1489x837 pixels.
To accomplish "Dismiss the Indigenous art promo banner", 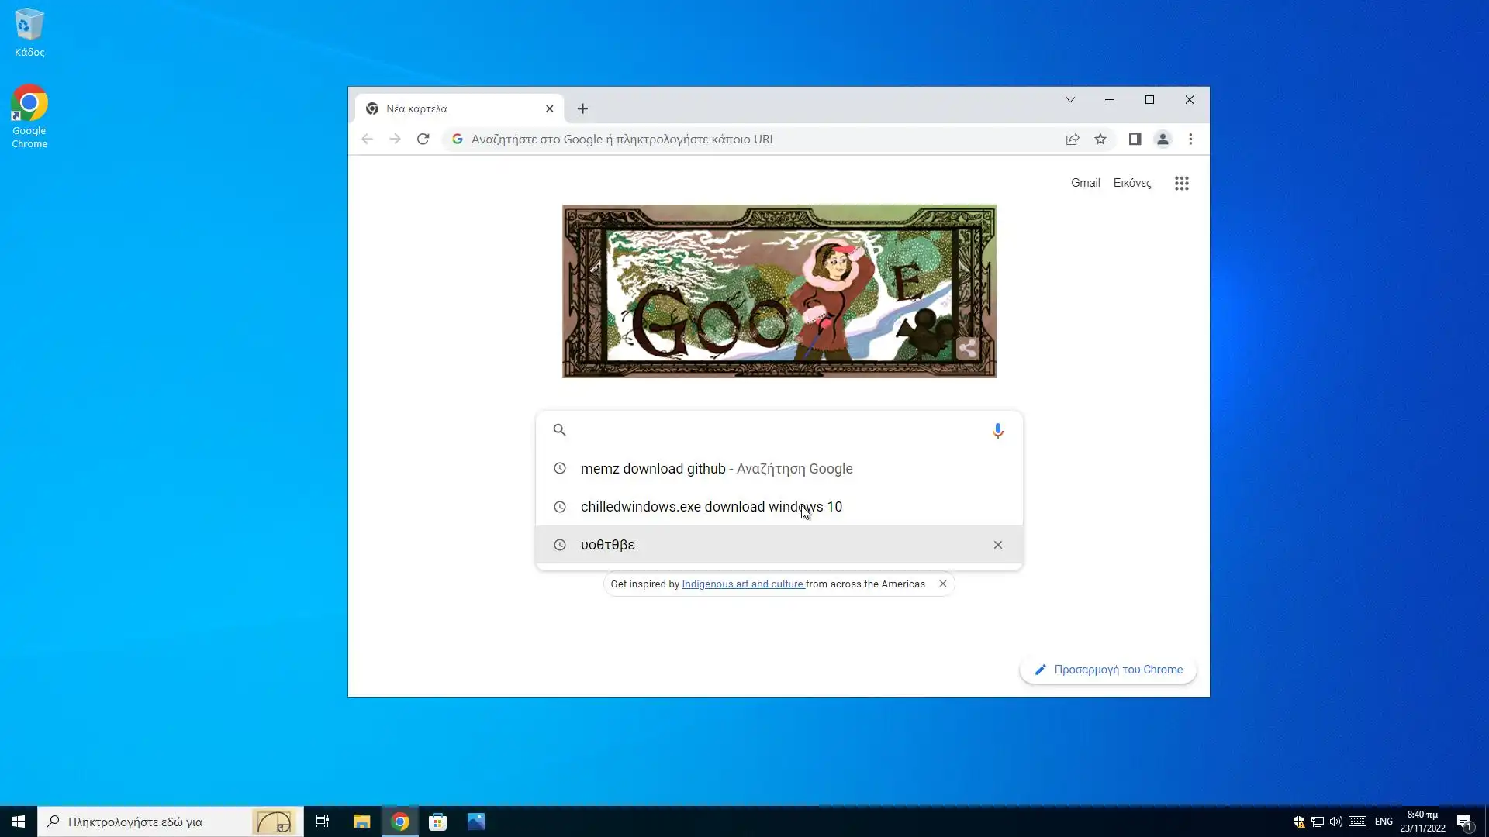I will click(942, 584).
